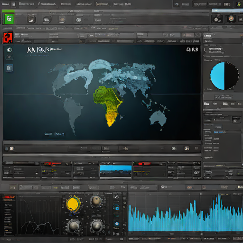Toggle the upper blue round button beside the knobs
243x243 pixels.
tap(117, 208)
